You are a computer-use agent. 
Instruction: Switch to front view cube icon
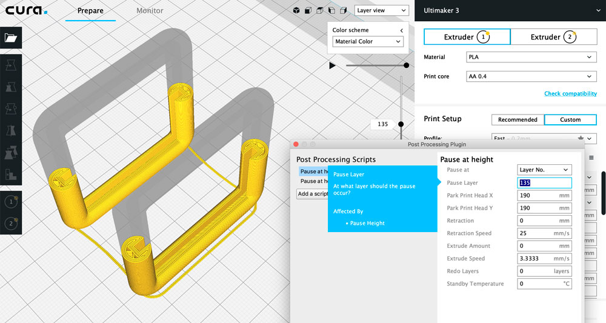(x=308, y=10)
